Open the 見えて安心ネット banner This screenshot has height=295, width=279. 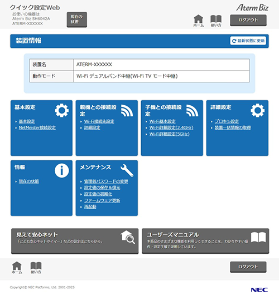[x=75, y=241]
